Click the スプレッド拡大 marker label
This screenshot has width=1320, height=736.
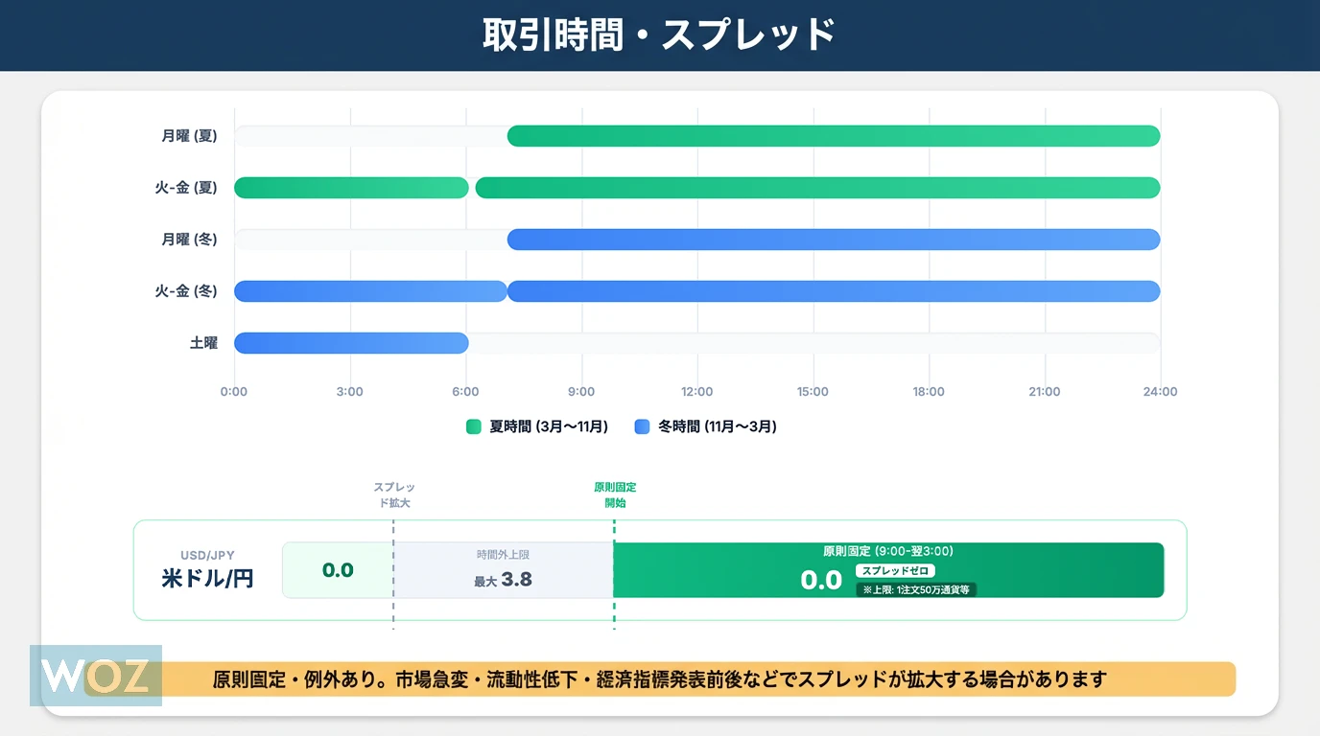393,494
